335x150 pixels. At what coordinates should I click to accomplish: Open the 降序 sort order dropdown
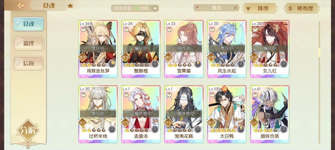[x=259, y=8]
